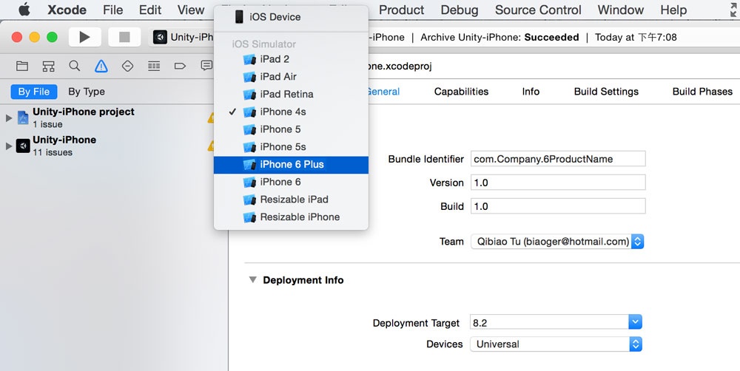
Task: Open the File menu
Action: (x=112, y=10)
